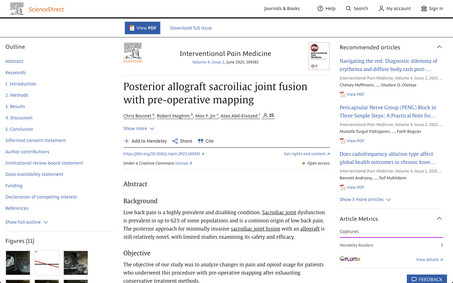Open the Interventional Pain Medicine journal cover
The height and width of the screenshot is (283, 453).
[319, 56]
